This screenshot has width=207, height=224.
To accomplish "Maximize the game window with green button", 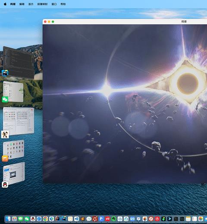I will pos(53,22).
